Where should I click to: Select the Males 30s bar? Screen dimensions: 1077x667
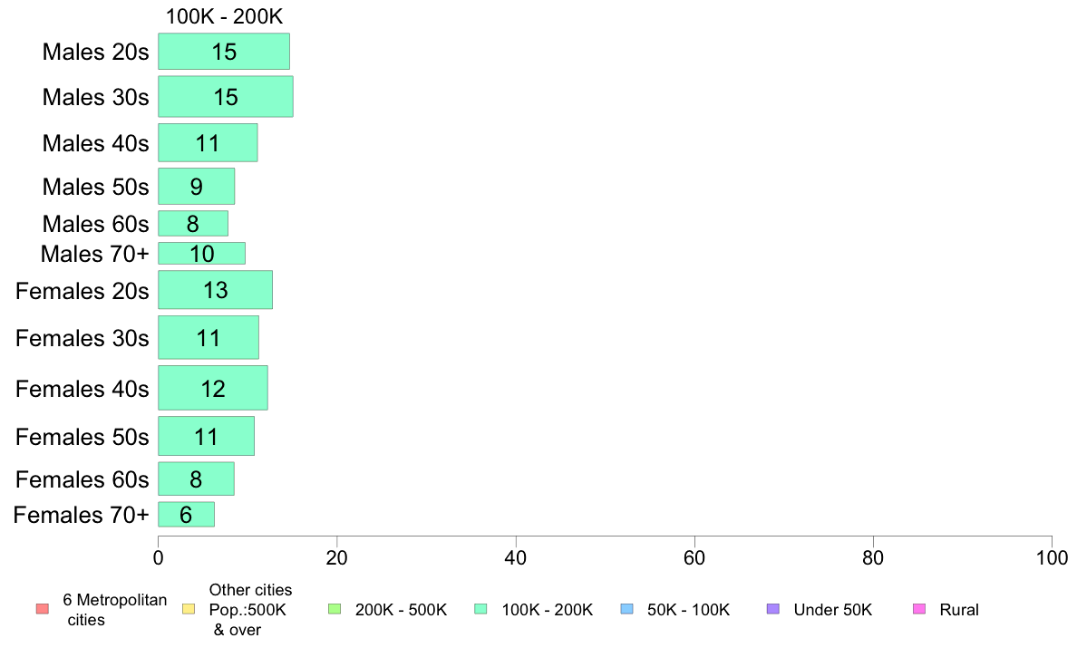point(226,96)
